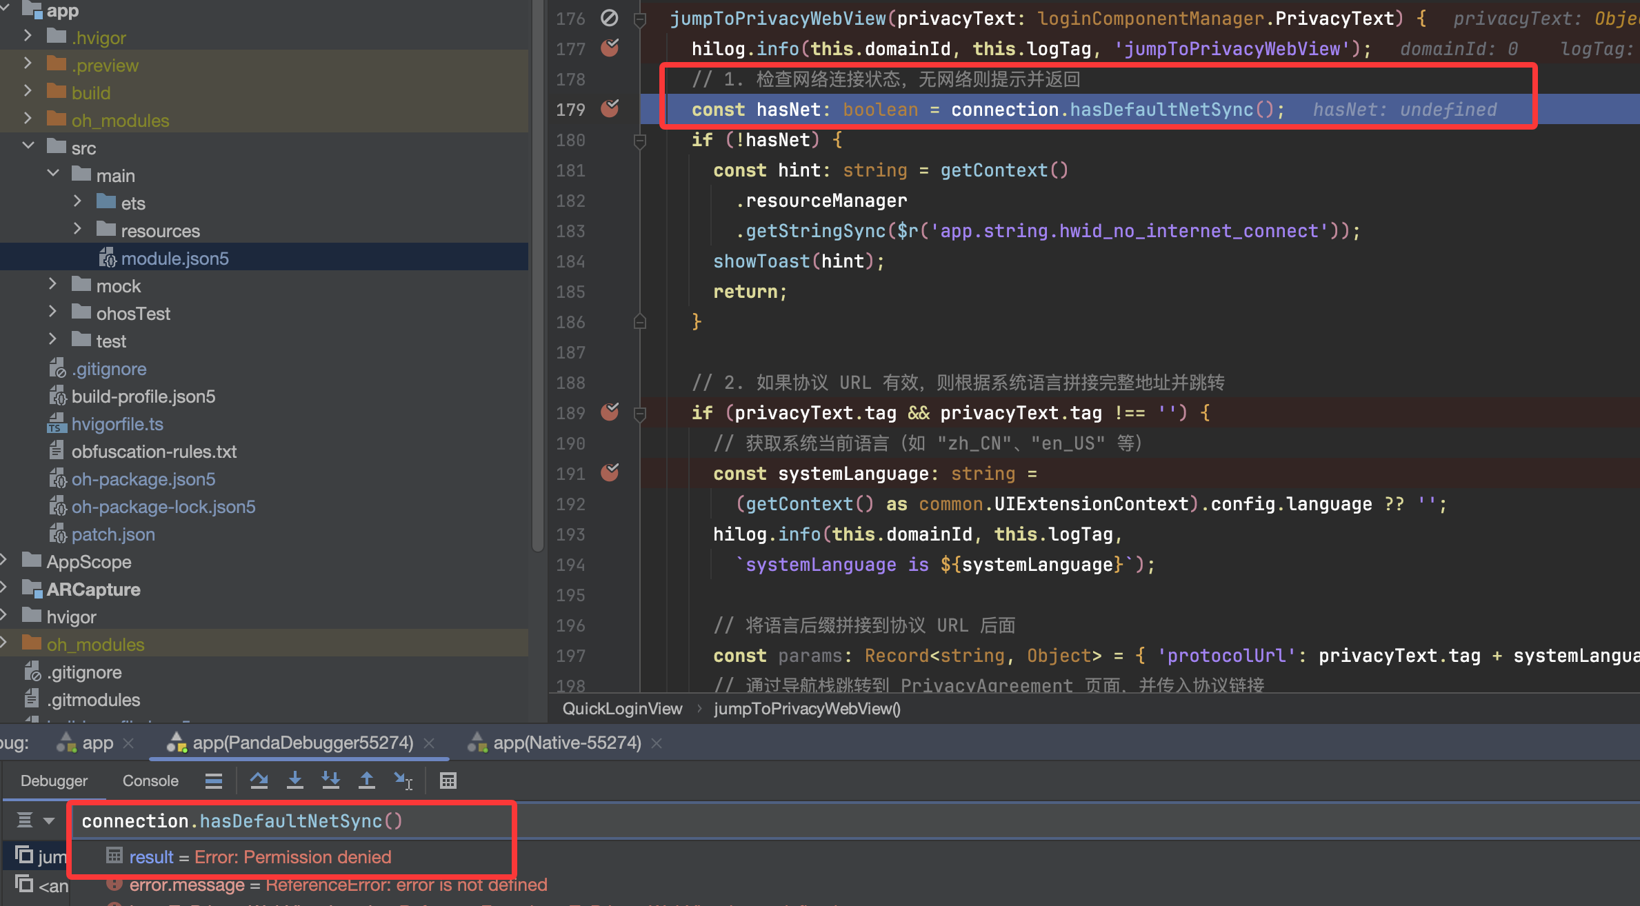Switch to the Debugger tab
This screenshot has height=906, width=1640.
point(54,781)
